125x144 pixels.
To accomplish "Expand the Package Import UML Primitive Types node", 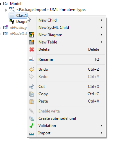I will (x=6, y=10).
